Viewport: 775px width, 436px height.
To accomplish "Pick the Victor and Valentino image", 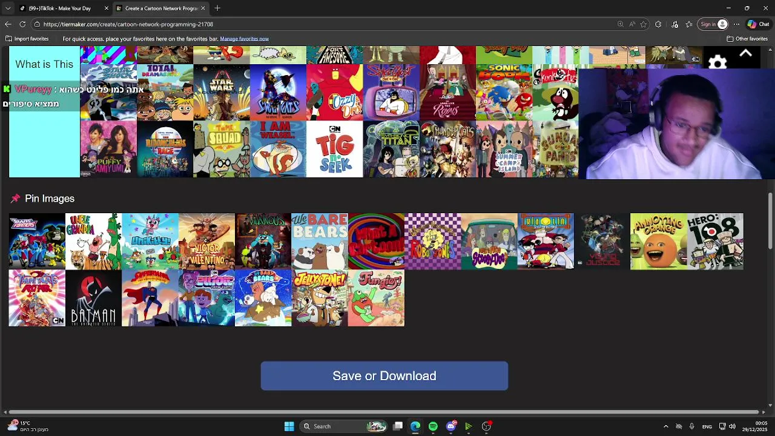I will pos(206,241).
